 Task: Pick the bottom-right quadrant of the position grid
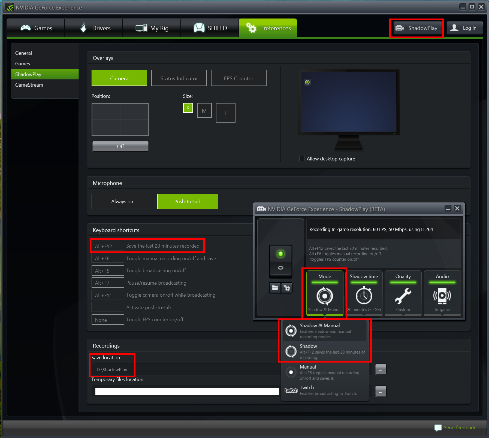pyautogui.click(x=134, y=127)
